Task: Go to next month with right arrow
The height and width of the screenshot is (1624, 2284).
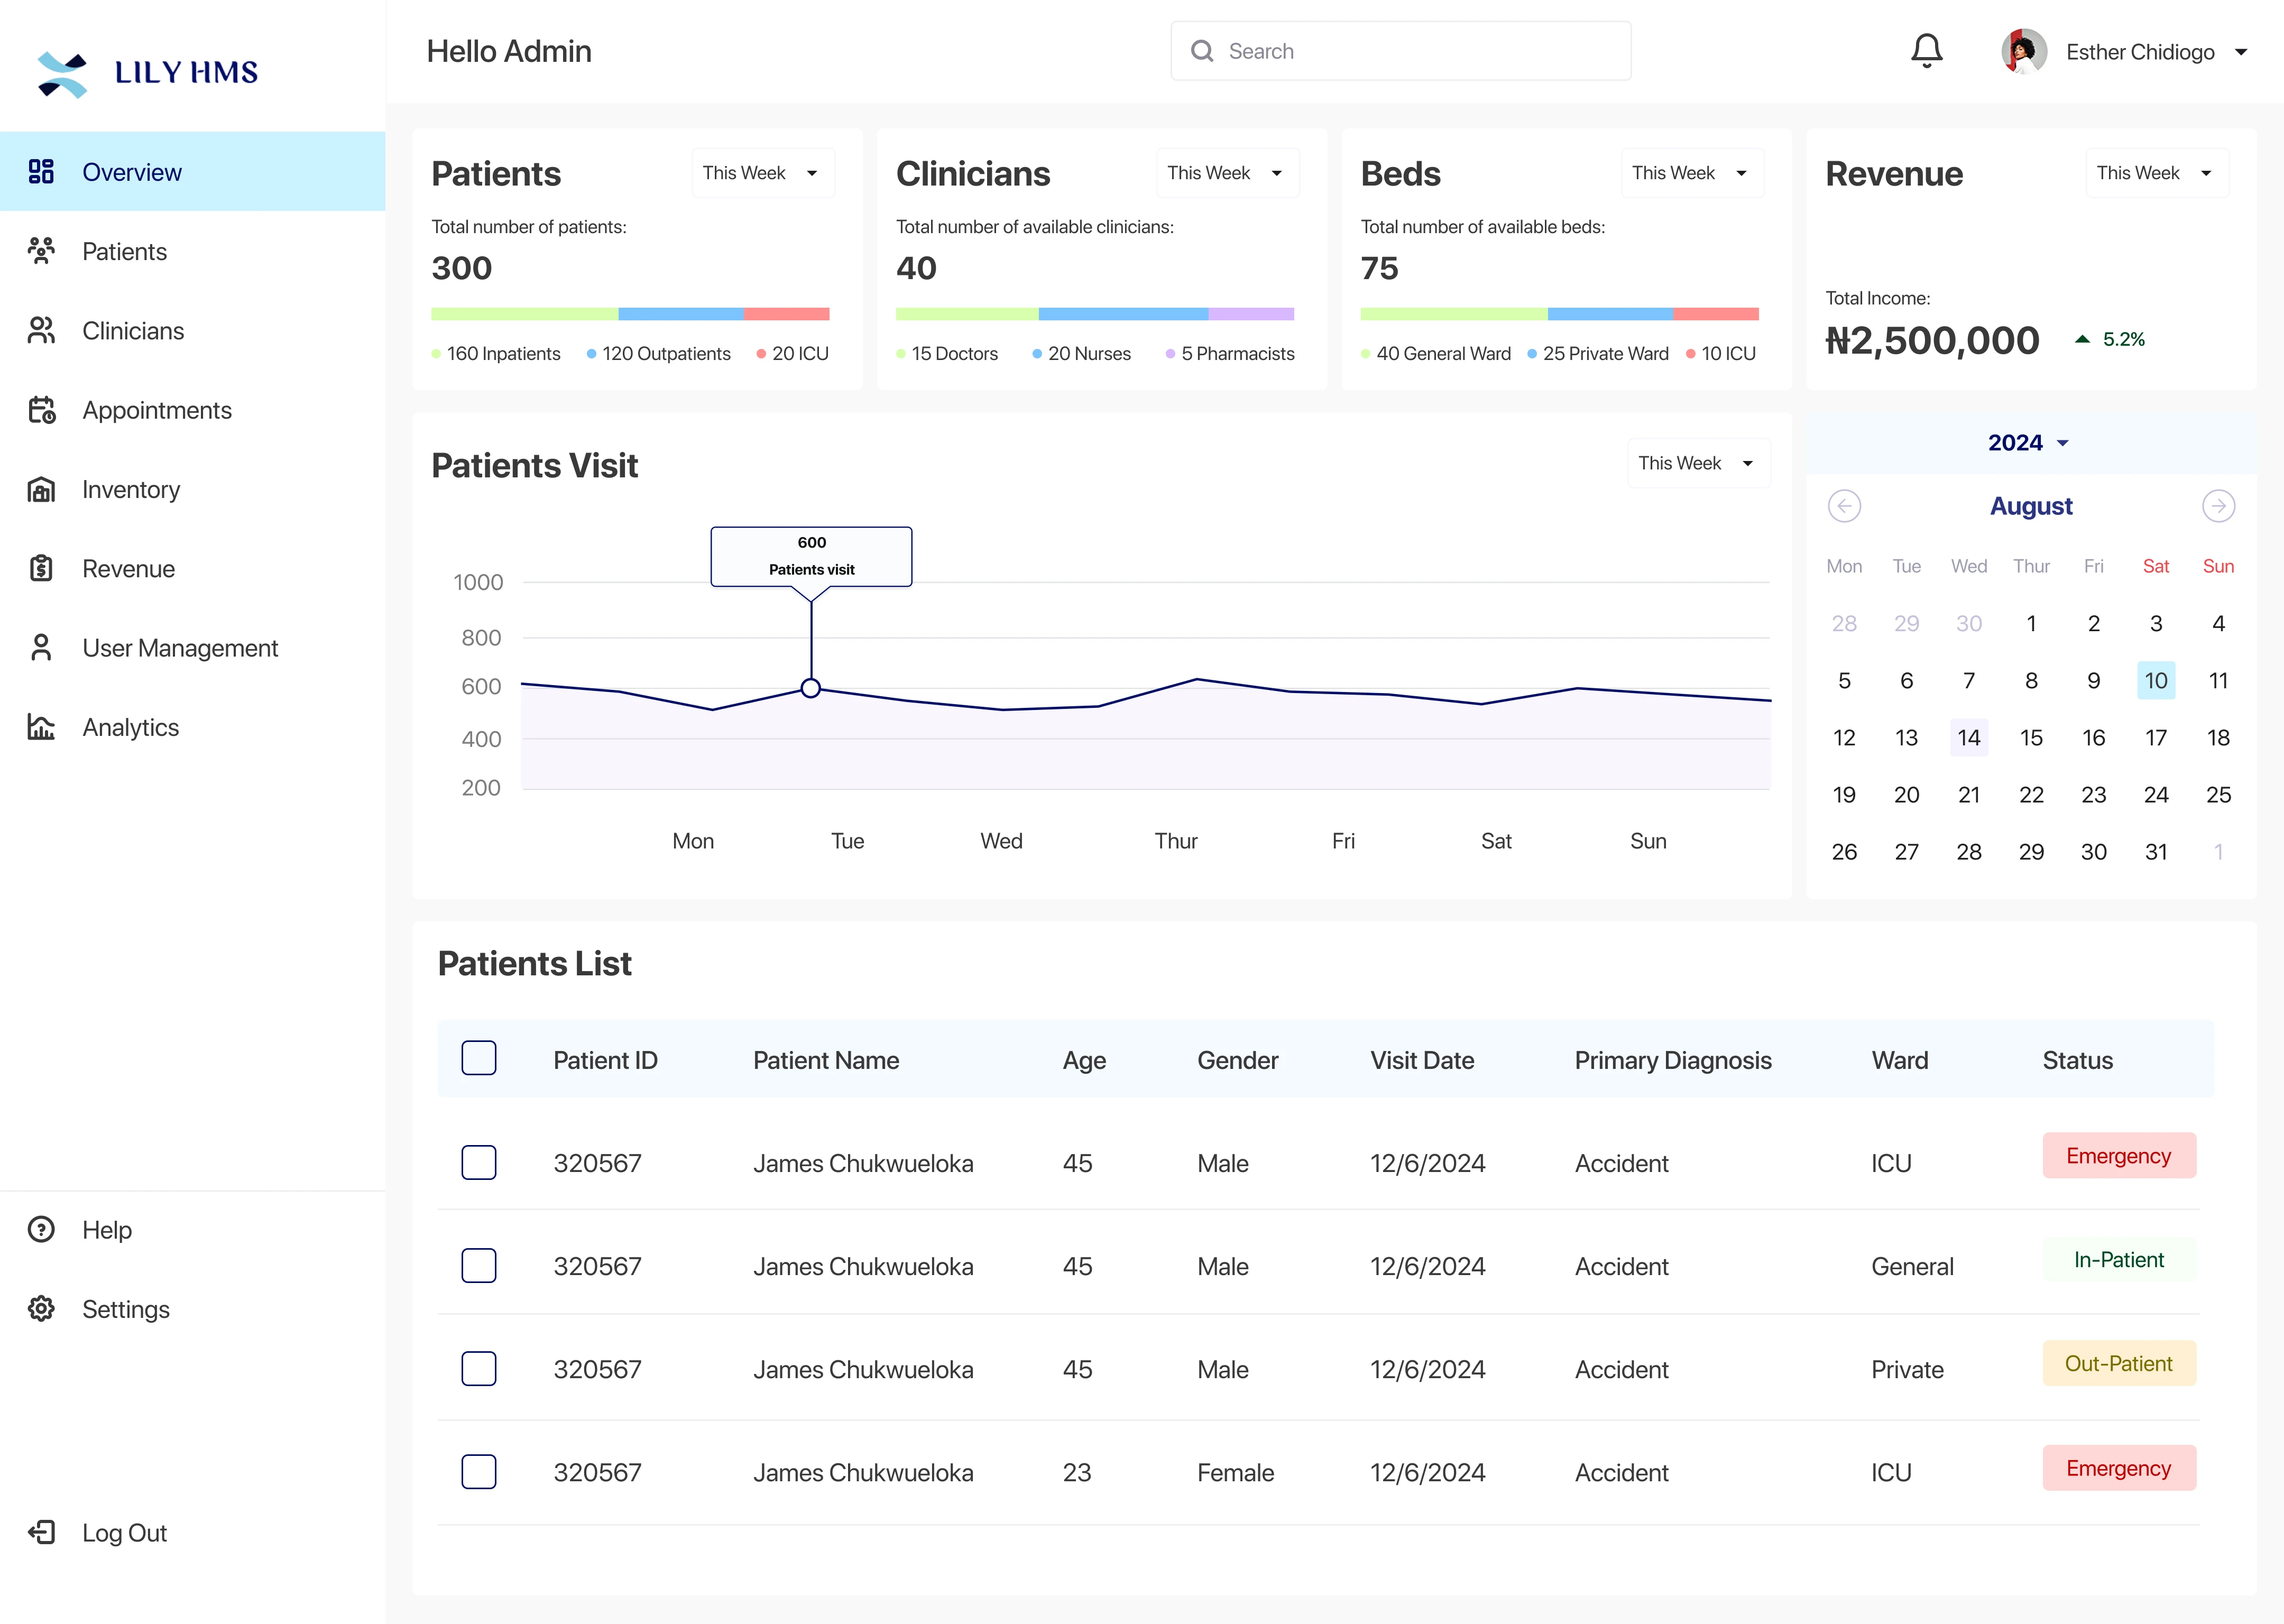Action: point(2218,506)
